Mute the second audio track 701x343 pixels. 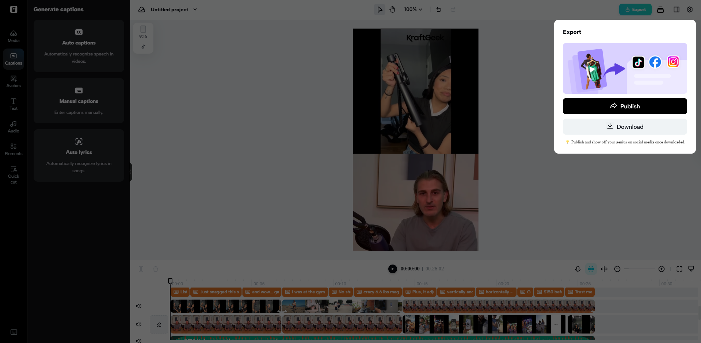pyautogui.click(x=138, y=324)
